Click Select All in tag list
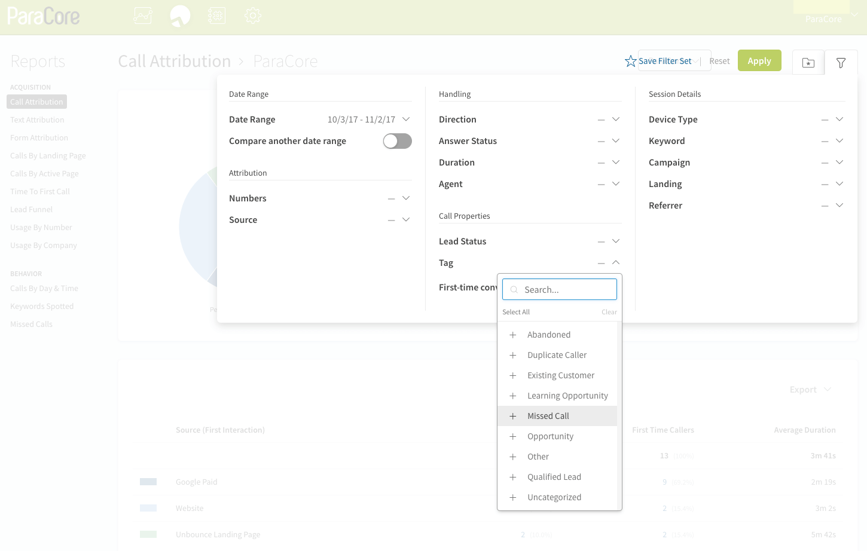The image size is (867, 551). [516, 312]
